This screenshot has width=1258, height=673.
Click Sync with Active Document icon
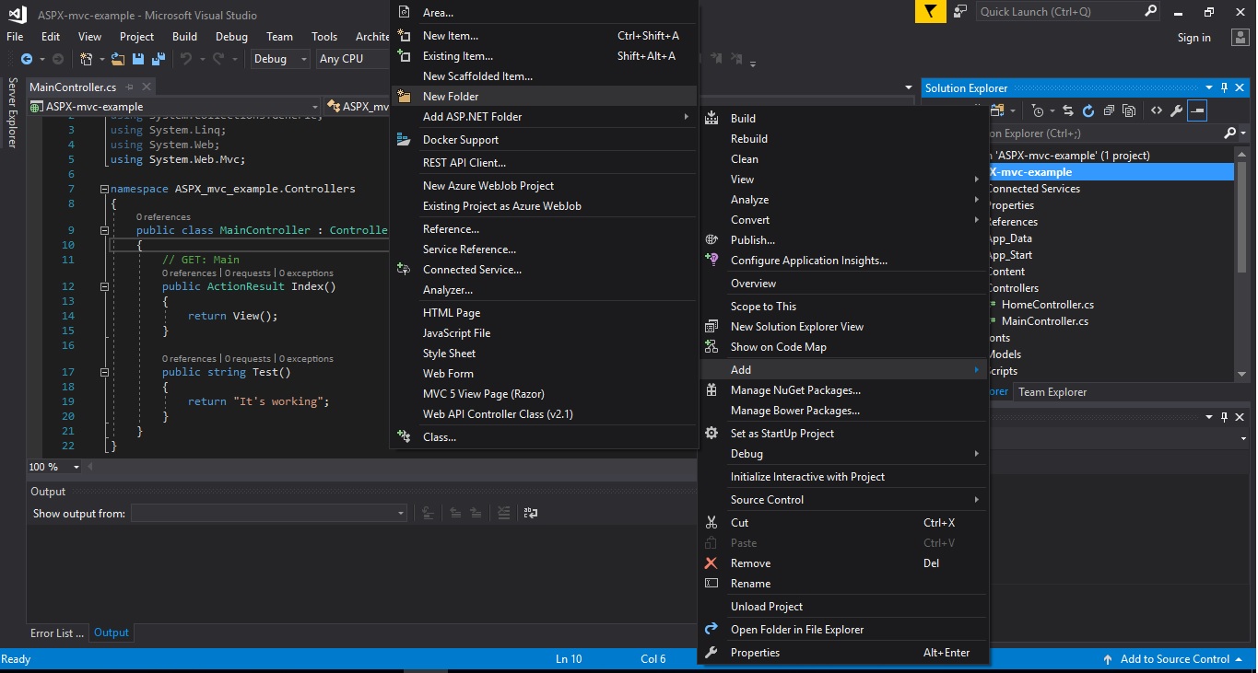coord(1068,110)
